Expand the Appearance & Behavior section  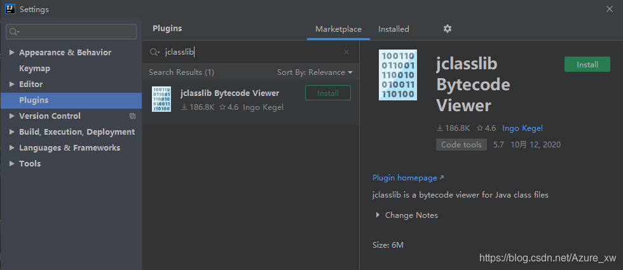pyautogui.click(x=12, y=52)
